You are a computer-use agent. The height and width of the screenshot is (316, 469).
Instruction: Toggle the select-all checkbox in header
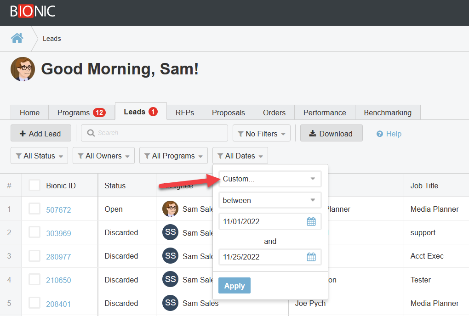coord(34,185)
